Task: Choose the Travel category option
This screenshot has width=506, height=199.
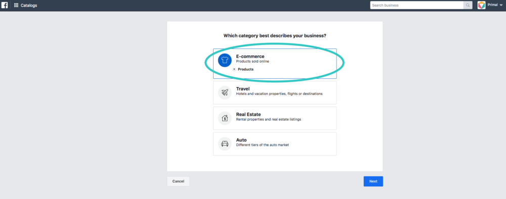Action: click(x=275, y=92)
